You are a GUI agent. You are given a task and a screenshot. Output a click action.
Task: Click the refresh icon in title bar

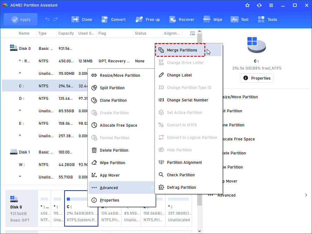pos(259,5)
